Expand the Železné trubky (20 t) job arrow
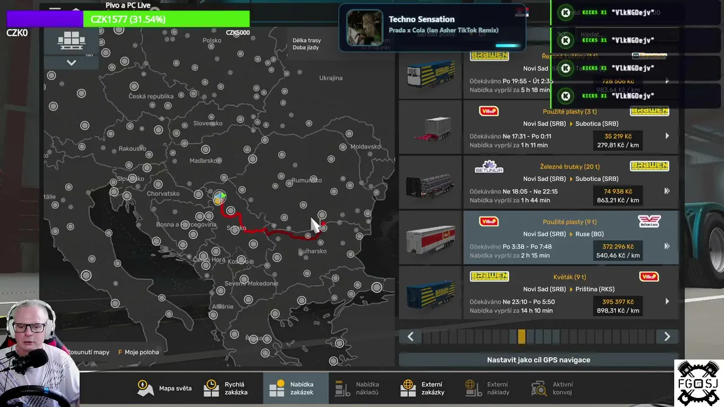 click(x=667, y=191)
